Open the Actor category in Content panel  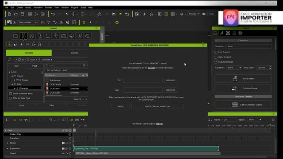(x=23, y=36)
